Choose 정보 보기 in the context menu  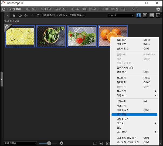(134, 72)
